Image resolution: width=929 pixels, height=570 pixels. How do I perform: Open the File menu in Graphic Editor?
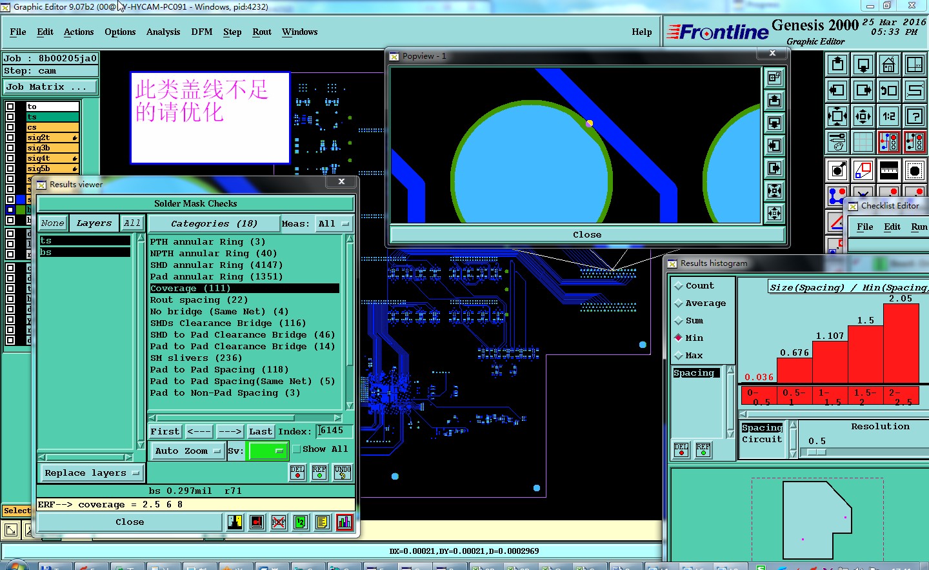tap(18, 32)
